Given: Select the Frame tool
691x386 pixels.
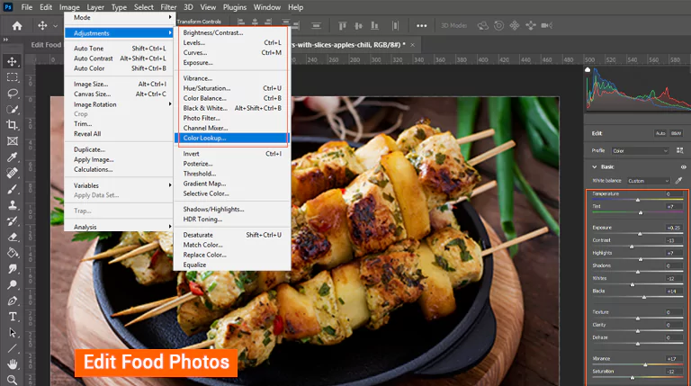Looking at the screenshot, I should tap(13, 141).
